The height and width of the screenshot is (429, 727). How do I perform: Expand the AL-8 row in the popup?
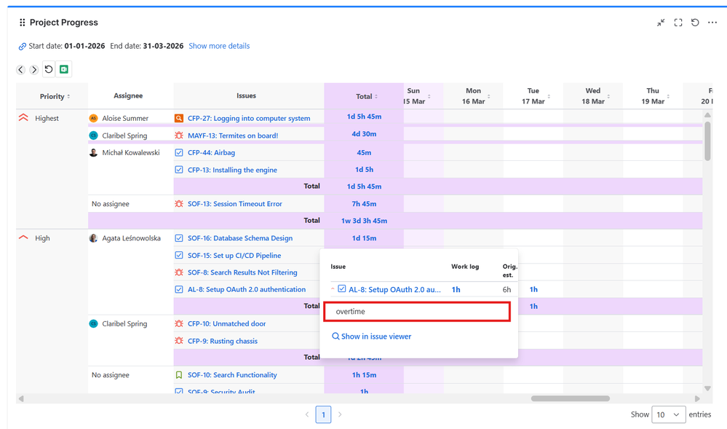334,289
